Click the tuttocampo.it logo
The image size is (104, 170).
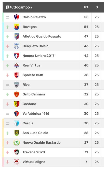19,7
